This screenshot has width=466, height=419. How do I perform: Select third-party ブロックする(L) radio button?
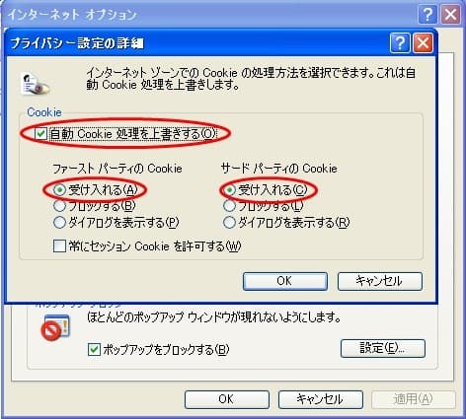click(x=229, y=206)
